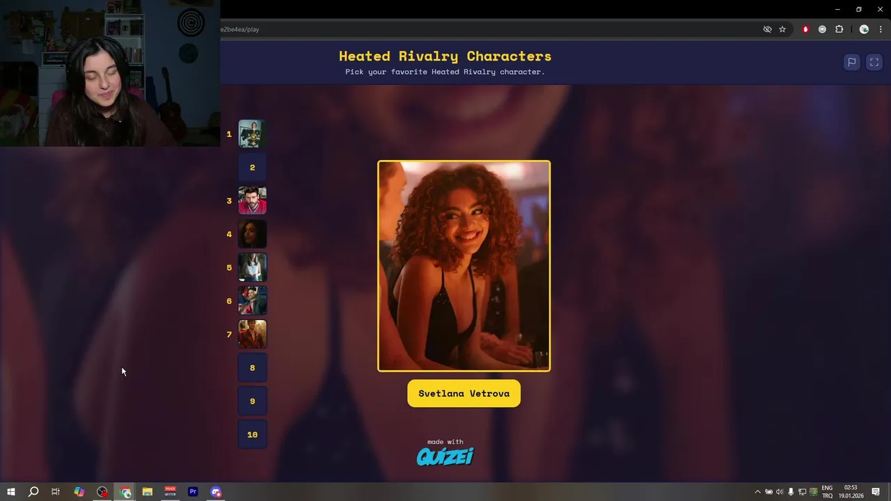Select the rank 5 slot thumbnail
The height and width of the screenshot is (501, 891).
pos(252,267)
